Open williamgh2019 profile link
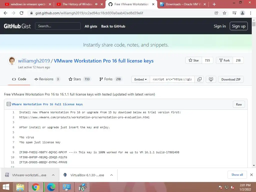This screenshot has width=256, height=192. [x=34, y=61]
